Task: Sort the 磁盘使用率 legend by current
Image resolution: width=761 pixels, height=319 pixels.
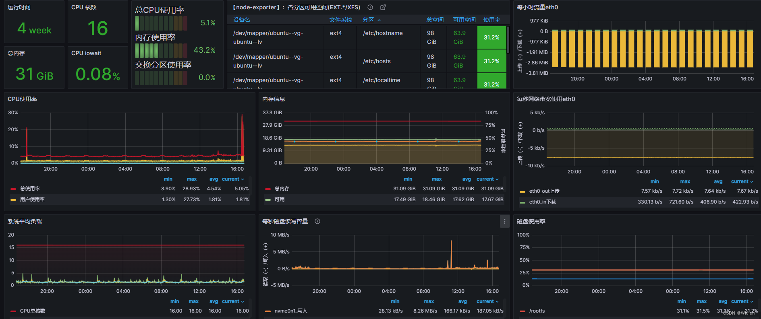Action: tap(742, 301)
